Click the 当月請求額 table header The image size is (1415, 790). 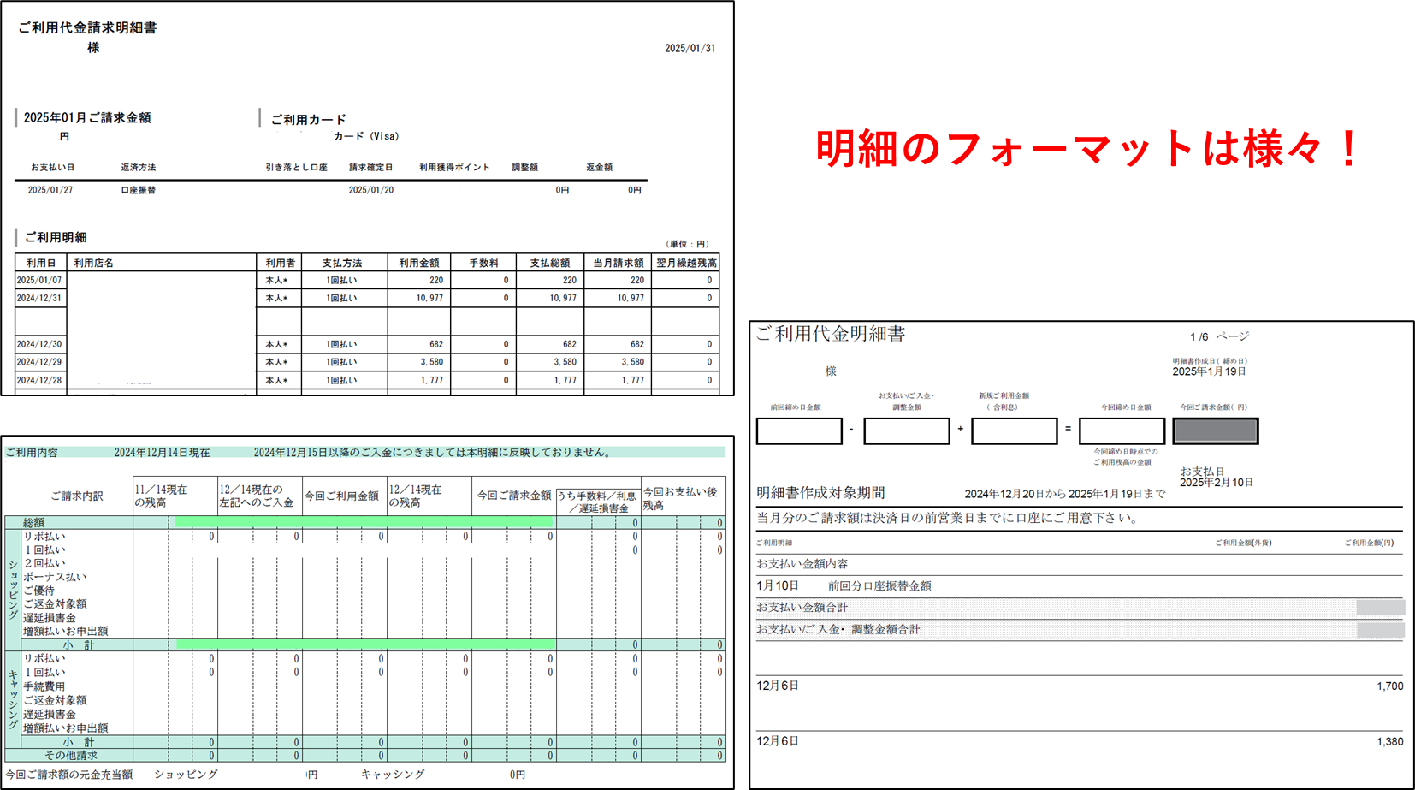[619, 264]
